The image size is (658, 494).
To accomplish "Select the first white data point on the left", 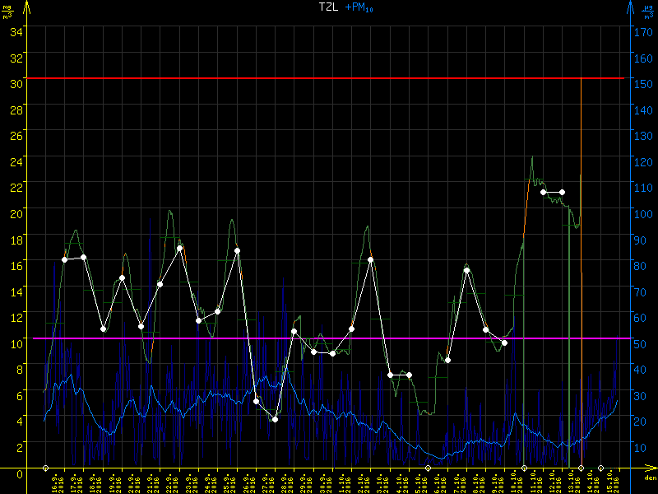I will coord(65,260).
